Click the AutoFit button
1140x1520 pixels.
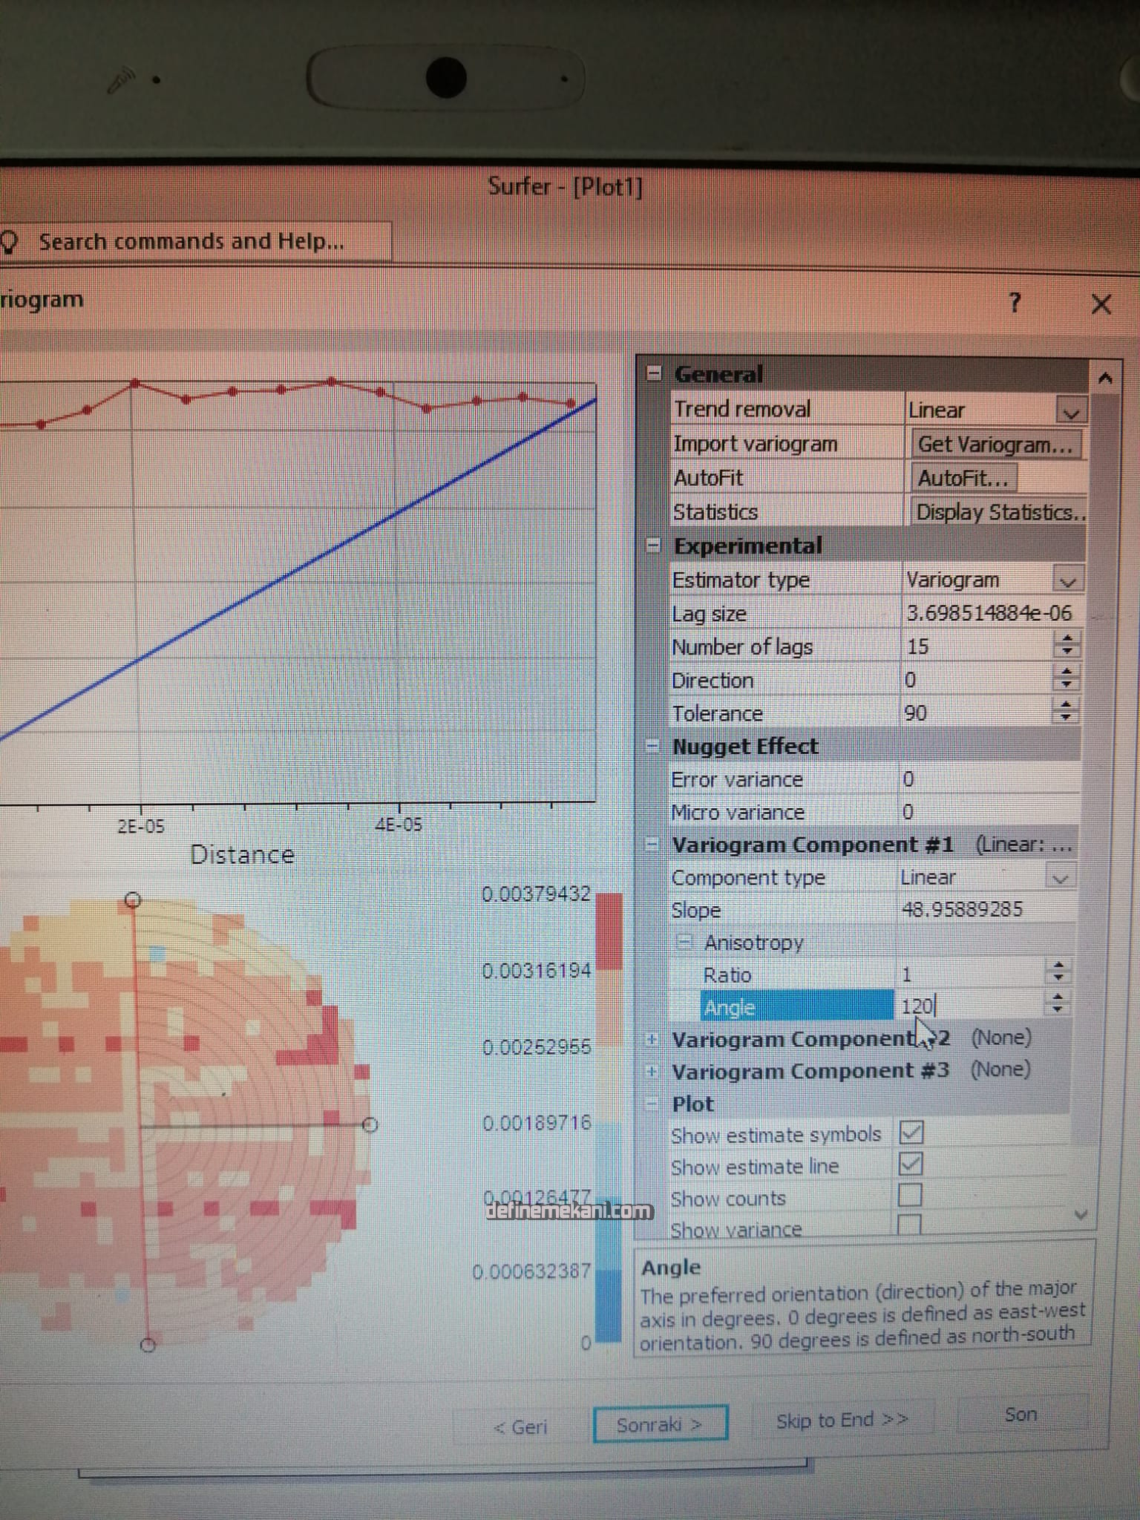[x=963, y=479]
